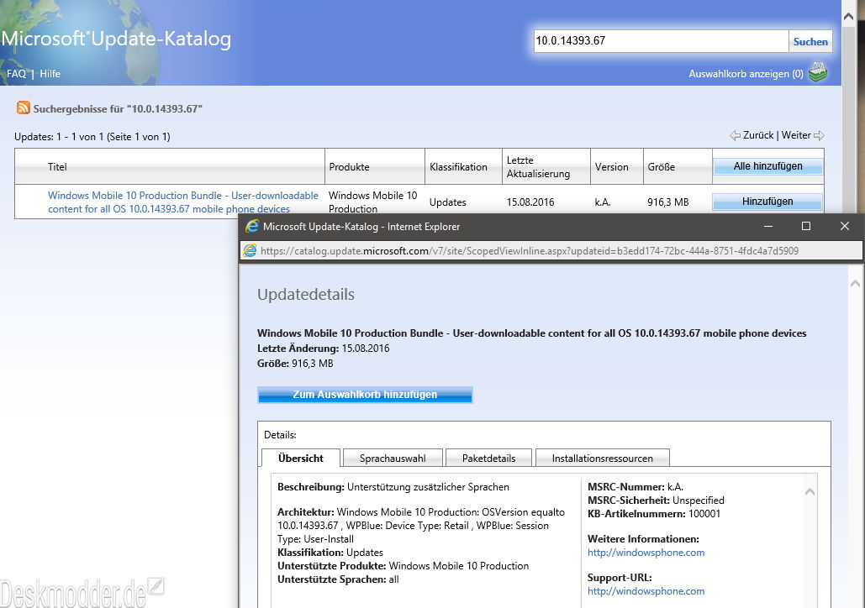Click the search field containing 10.0.14393.67

661,41
